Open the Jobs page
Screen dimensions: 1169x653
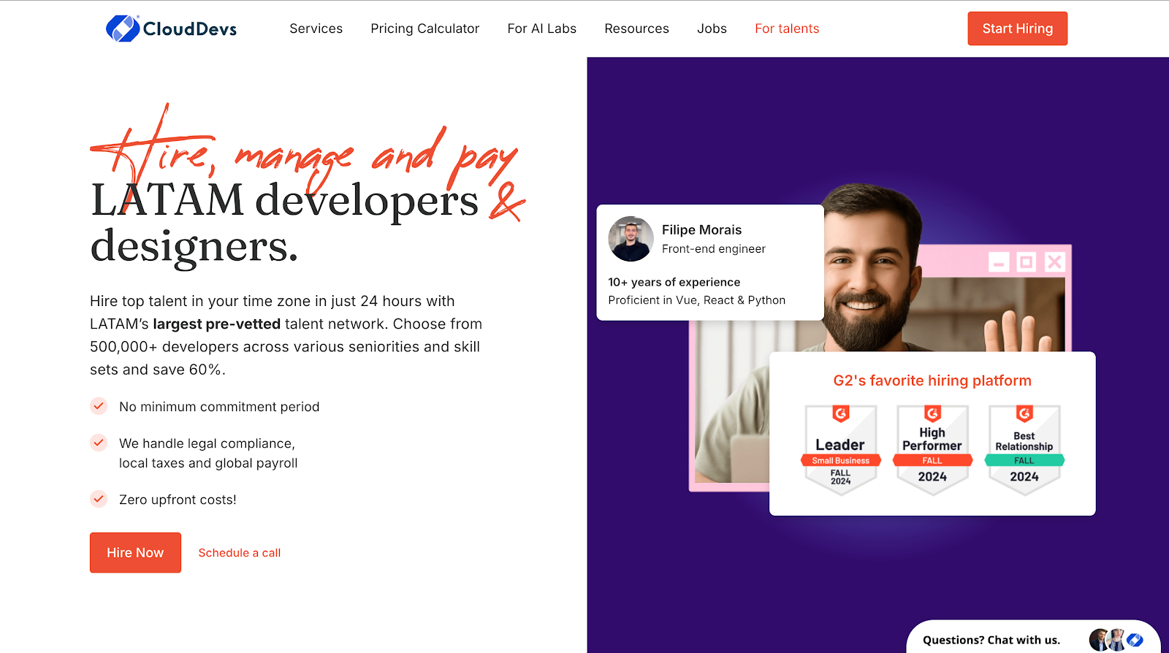(712, 28)
